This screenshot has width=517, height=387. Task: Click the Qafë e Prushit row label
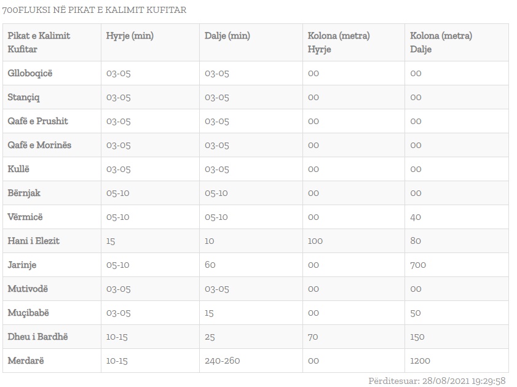coord(37,121)
